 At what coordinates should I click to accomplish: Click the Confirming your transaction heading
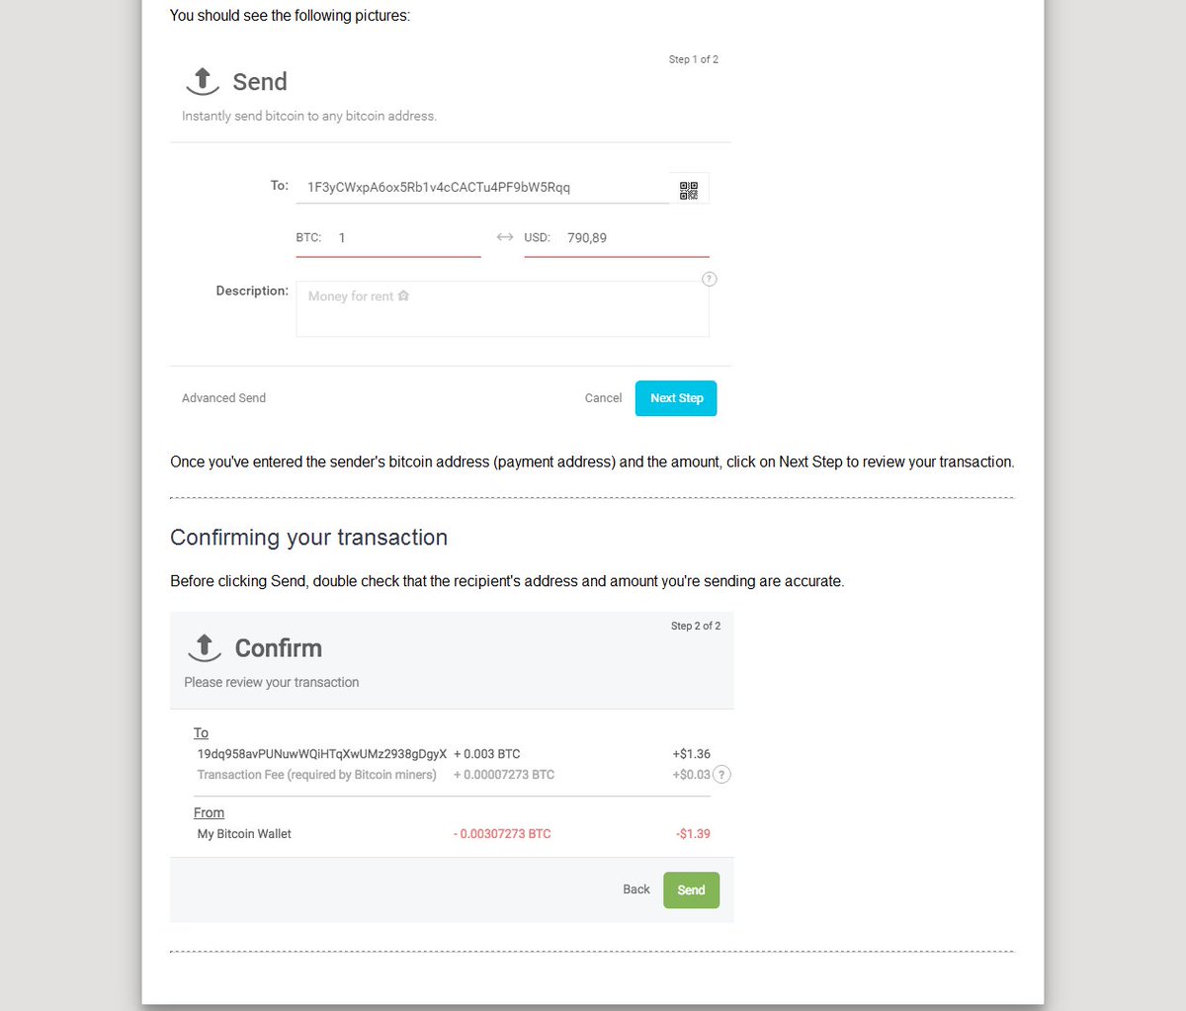coord(308,538)
